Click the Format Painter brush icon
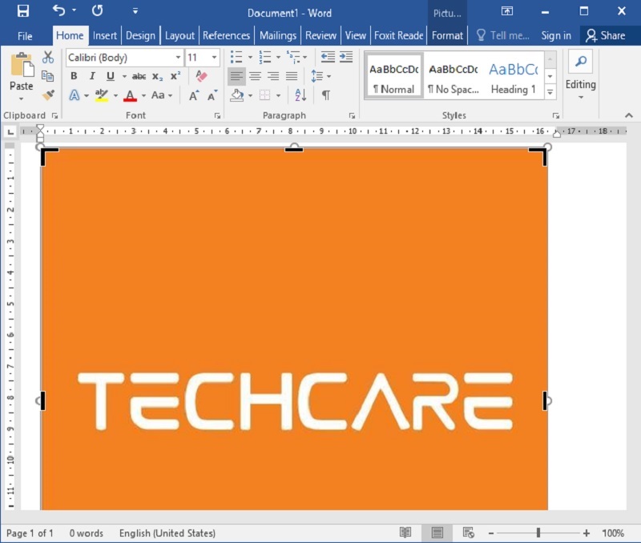This screenshot has width=641, height=543. 48,95
